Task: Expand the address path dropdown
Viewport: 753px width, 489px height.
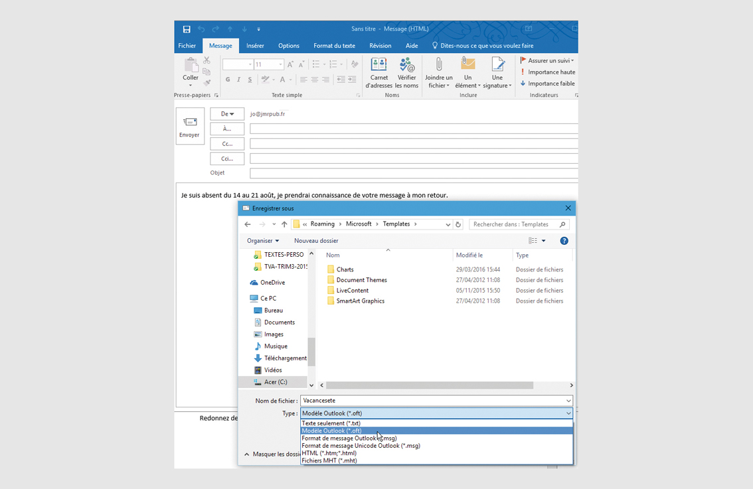Action: (x=448, y=224)
